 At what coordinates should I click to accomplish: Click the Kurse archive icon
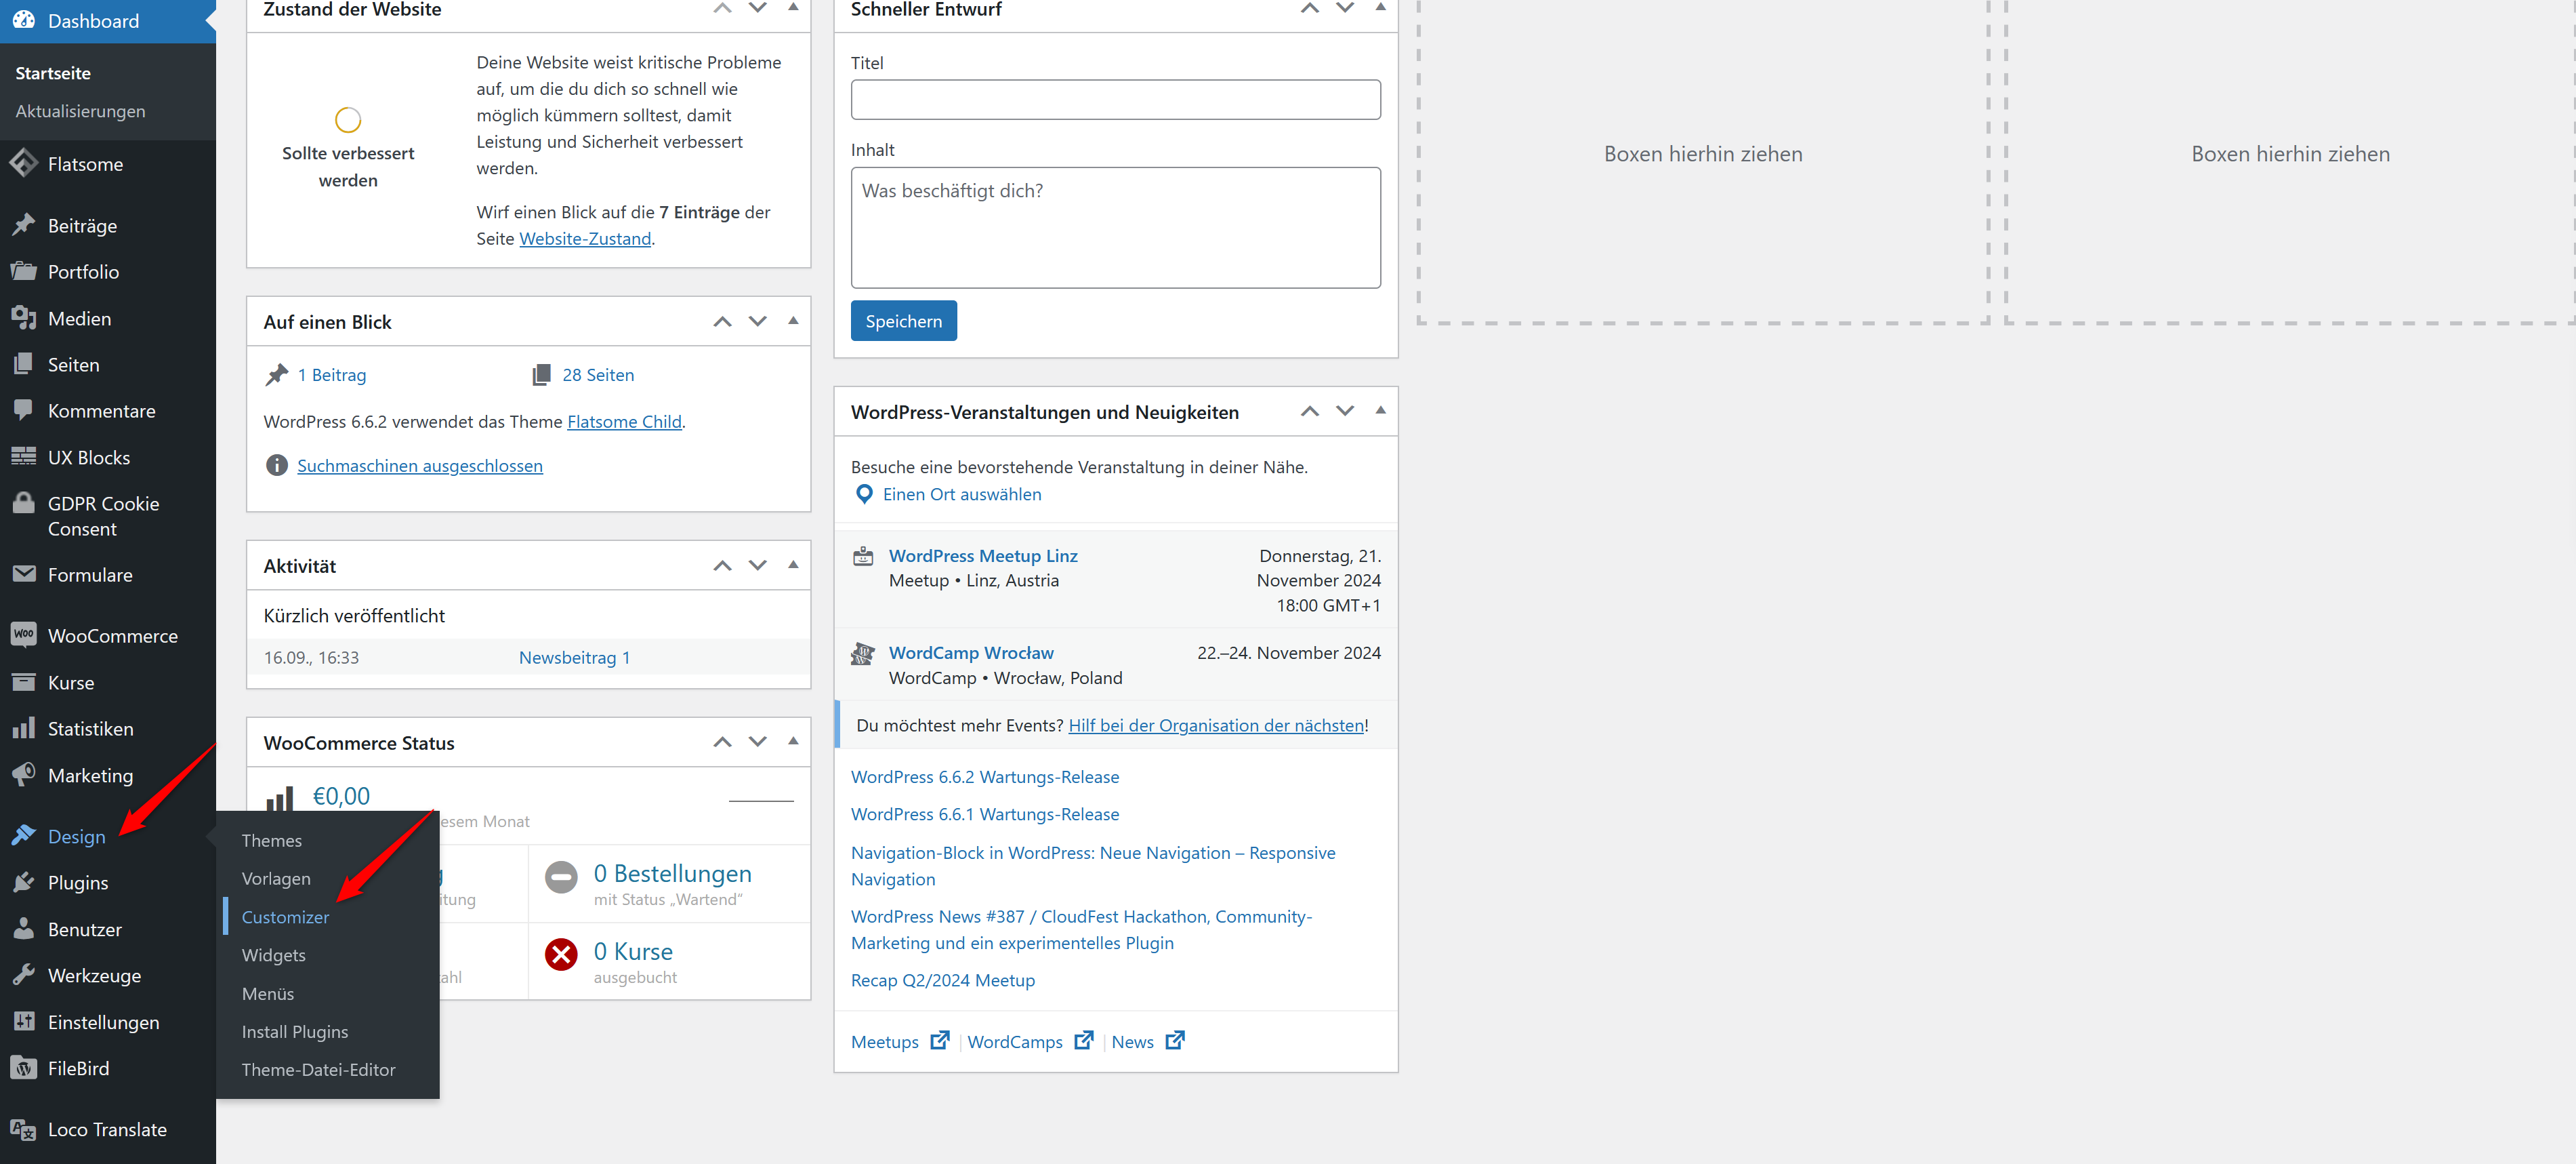tap(23, 683)
